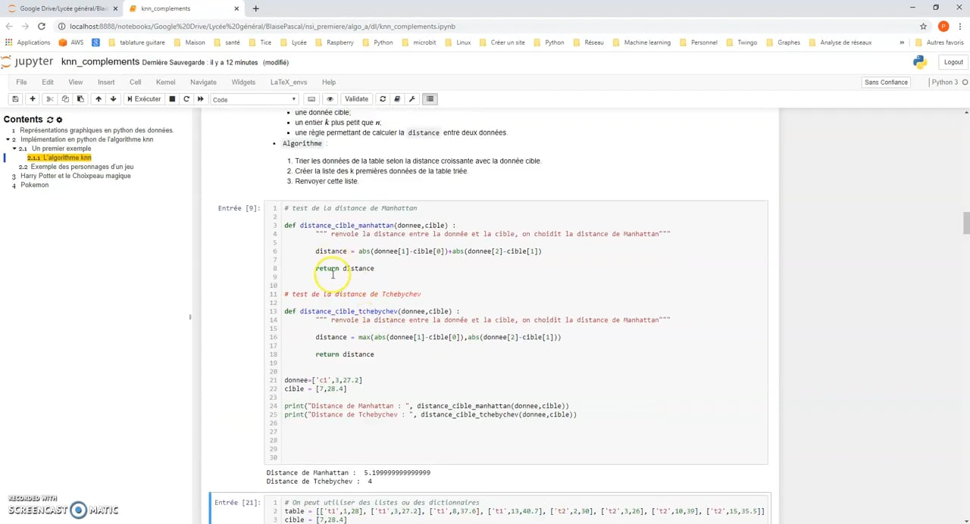
Task: Click the eye icon in the toolbar
Action: (330, 99)
